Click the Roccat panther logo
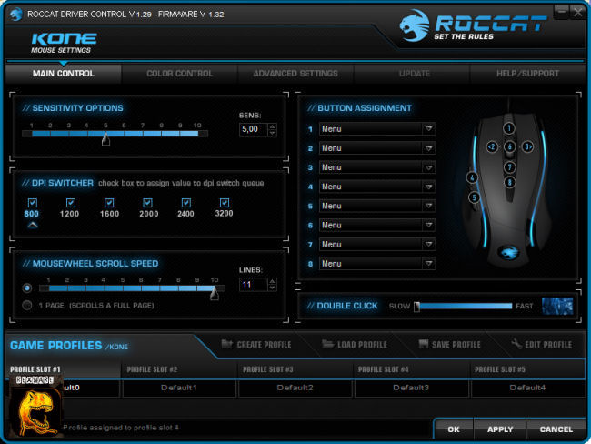The image size is (591, 444). (415, 25)
